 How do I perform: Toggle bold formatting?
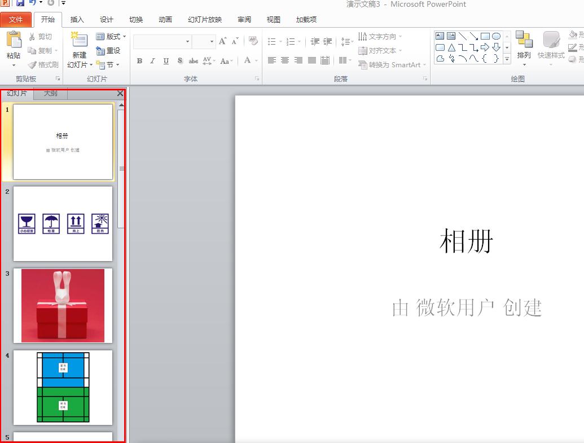[x=139, y=60]
